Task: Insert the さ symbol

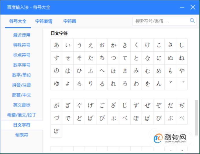Action: (170, 45)
